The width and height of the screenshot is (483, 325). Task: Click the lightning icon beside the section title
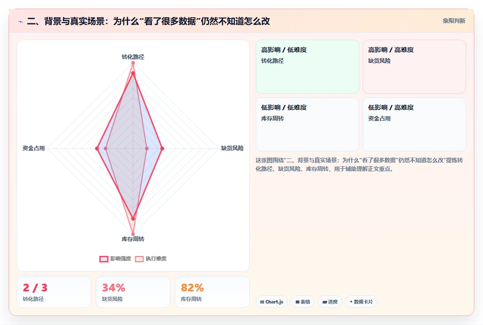[x=21, y=22]
